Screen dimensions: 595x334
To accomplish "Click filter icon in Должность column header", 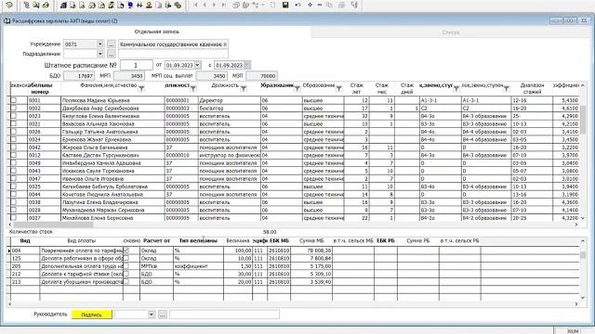I will [244, 89].
